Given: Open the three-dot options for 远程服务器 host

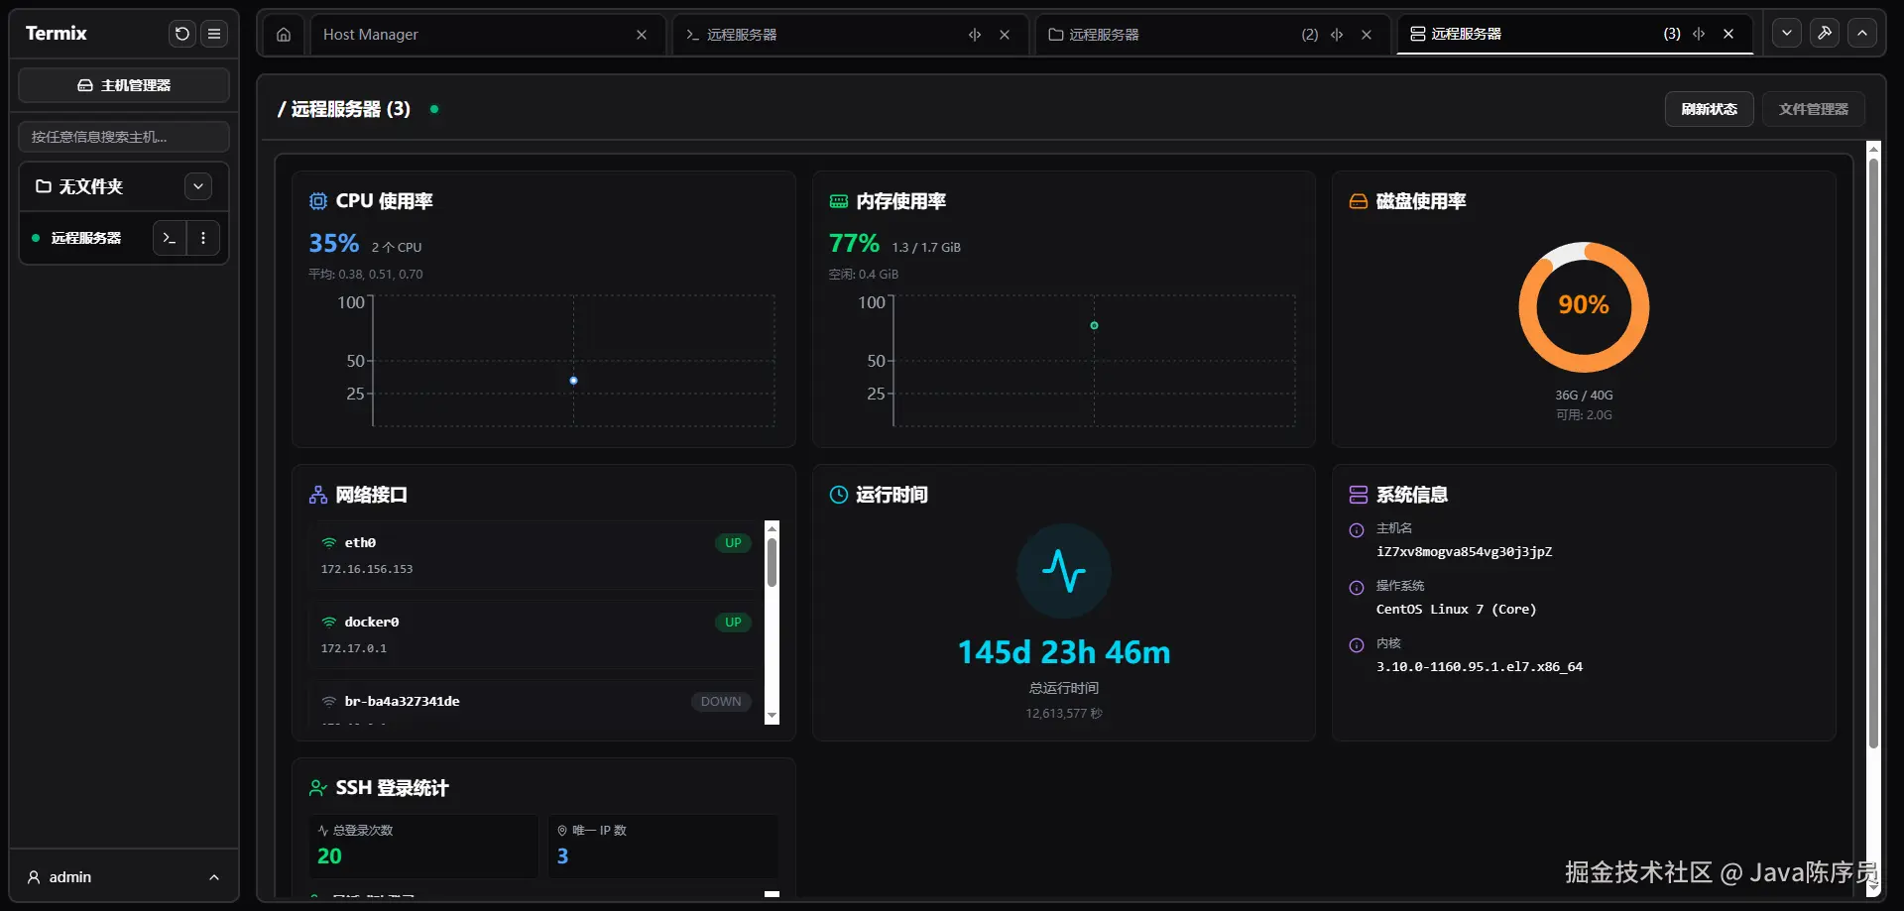Looking at the screenshot, I should [203, 238].
